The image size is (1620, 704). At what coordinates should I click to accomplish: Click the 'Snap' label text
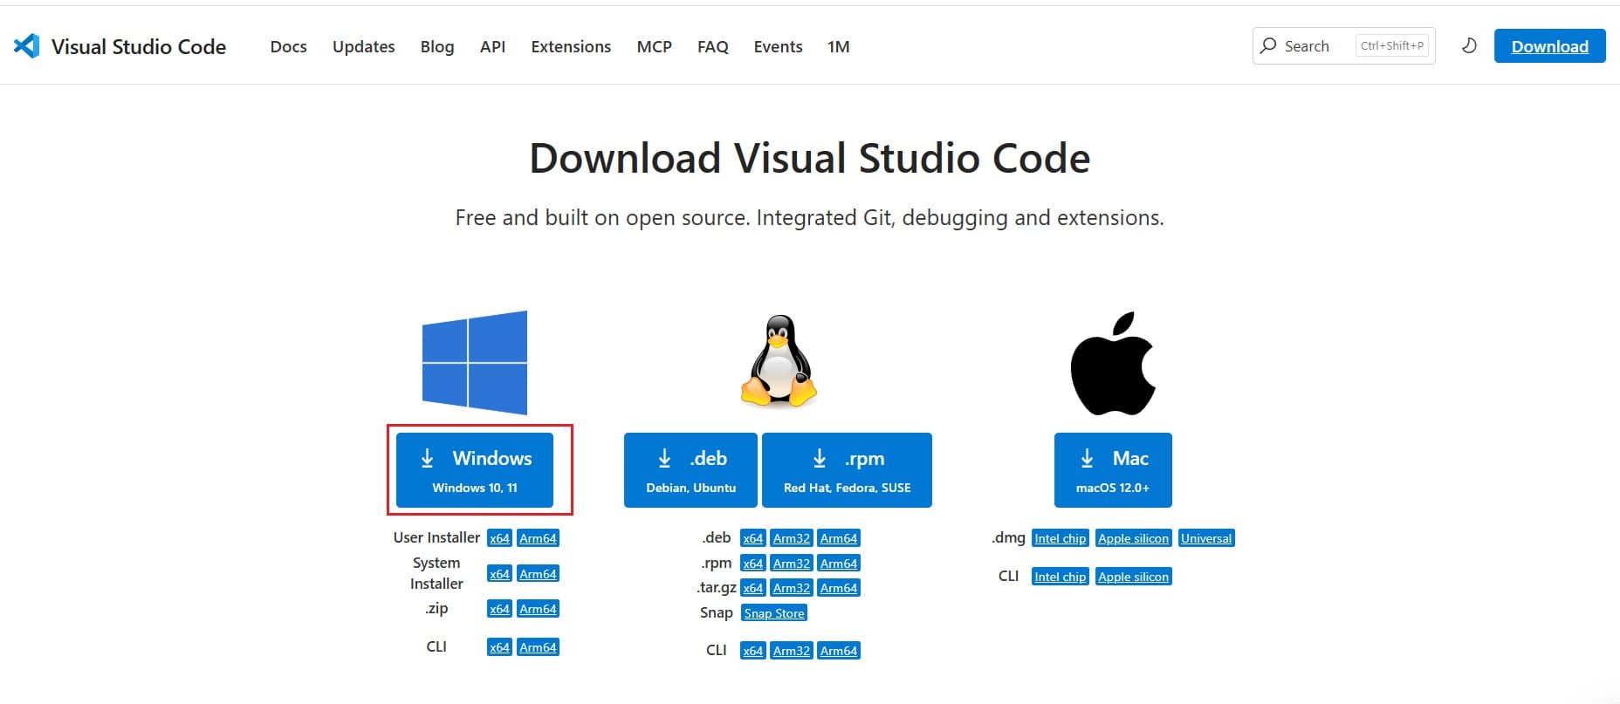tap(716, 613)
